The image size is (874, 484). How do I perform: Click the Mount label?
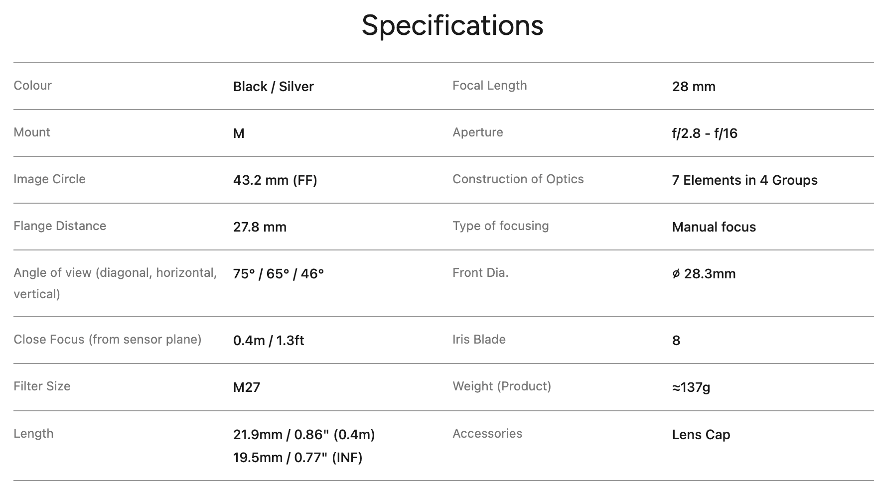click(32, 132)
